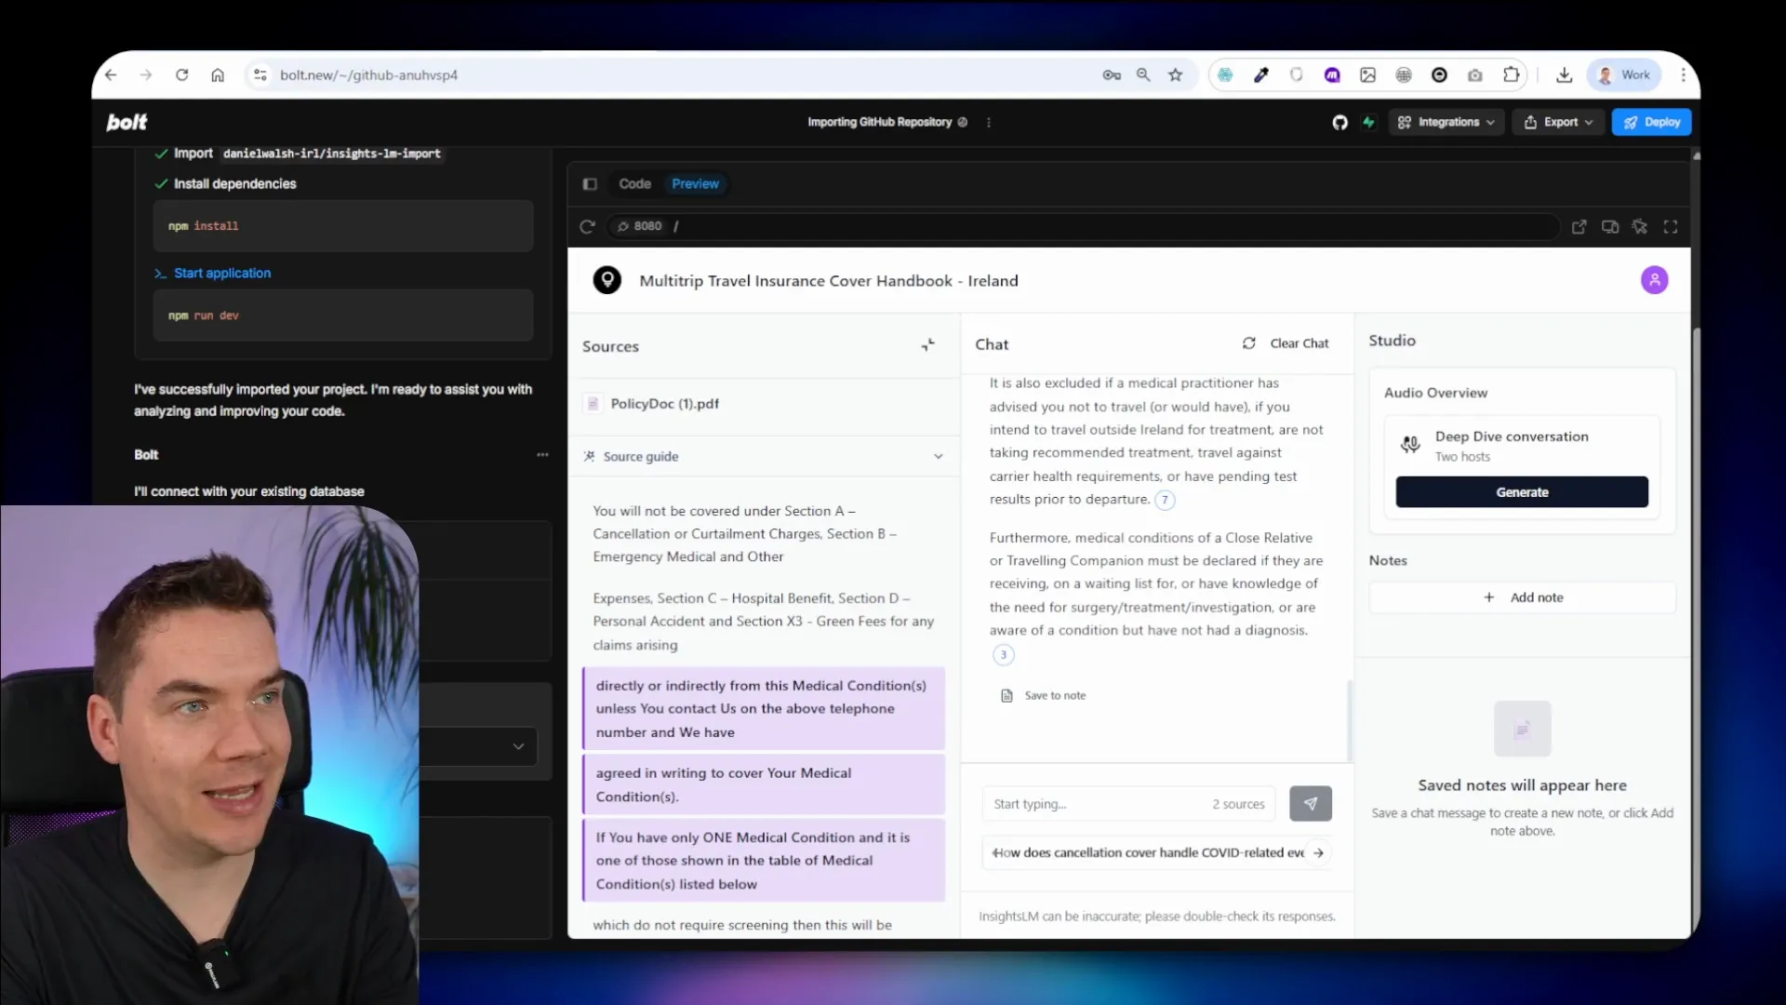
Task: Send the chat message arrow button
Action: point(1310,803)
